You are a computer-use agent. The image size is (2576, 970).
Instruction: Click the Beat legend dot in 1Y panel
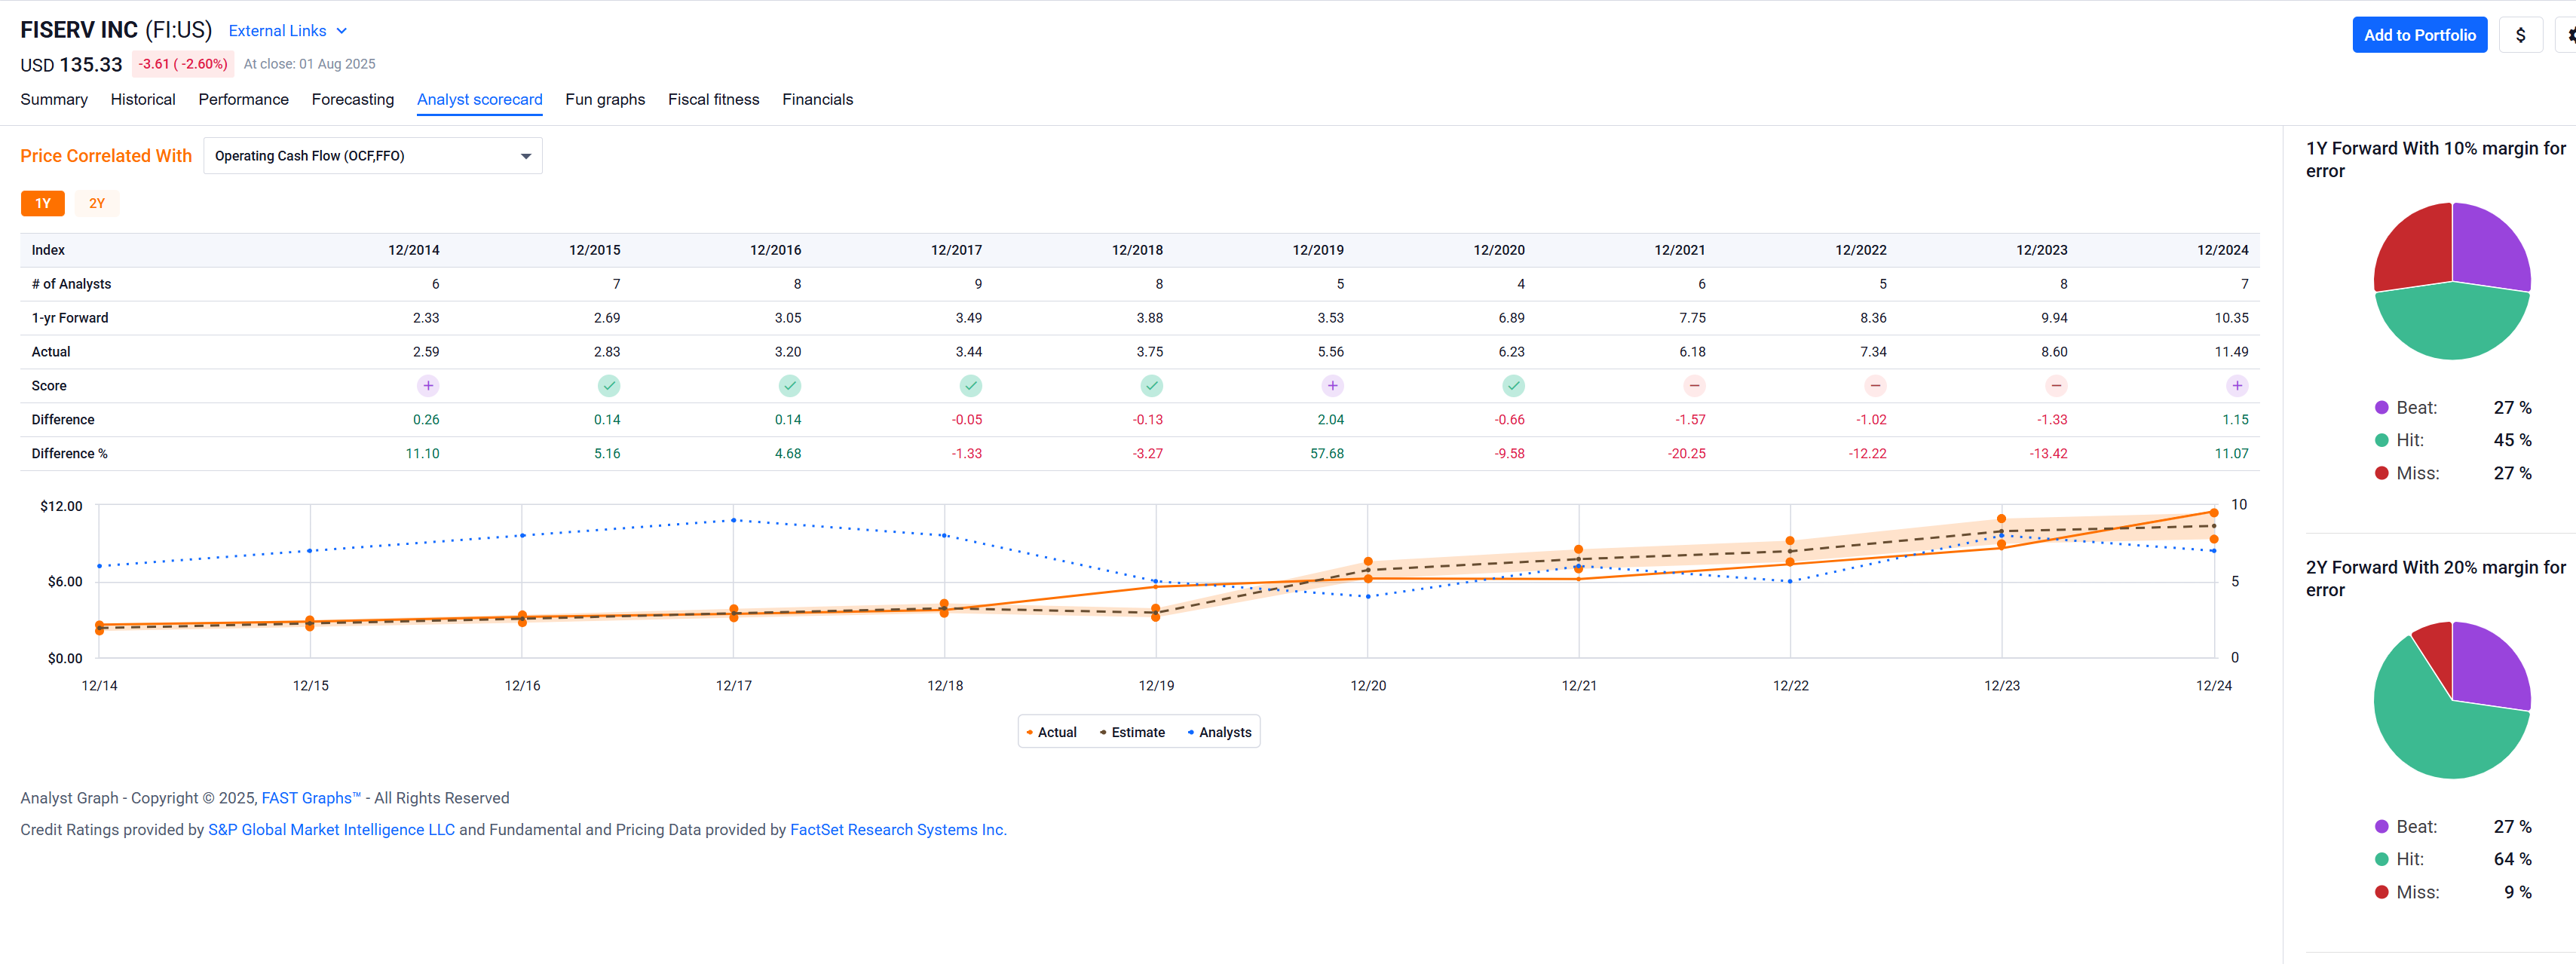pyautogui.click(x=2382, y=408)
